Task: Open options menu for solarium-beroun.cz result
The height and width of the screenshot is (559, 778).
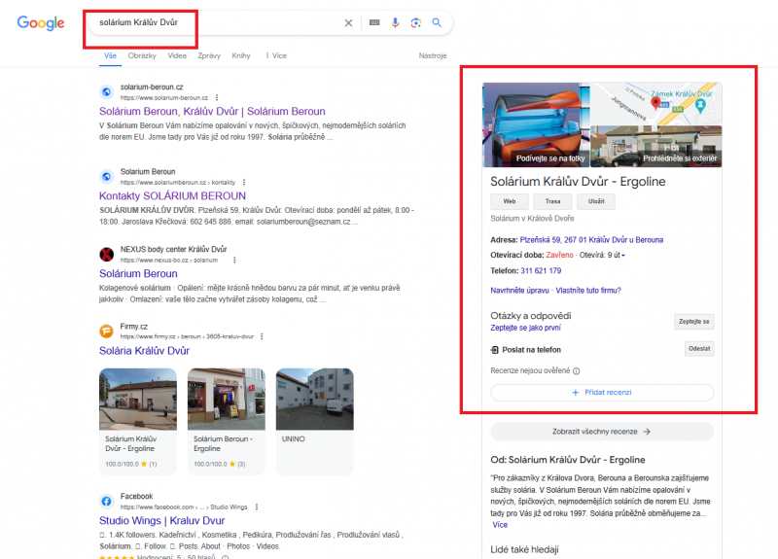Action: click(217, 98)
